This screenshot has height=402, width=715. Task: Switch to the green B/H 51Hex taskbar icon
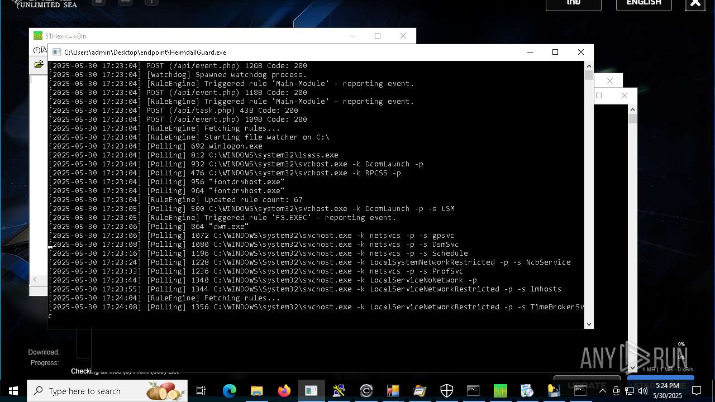[500, 391]
